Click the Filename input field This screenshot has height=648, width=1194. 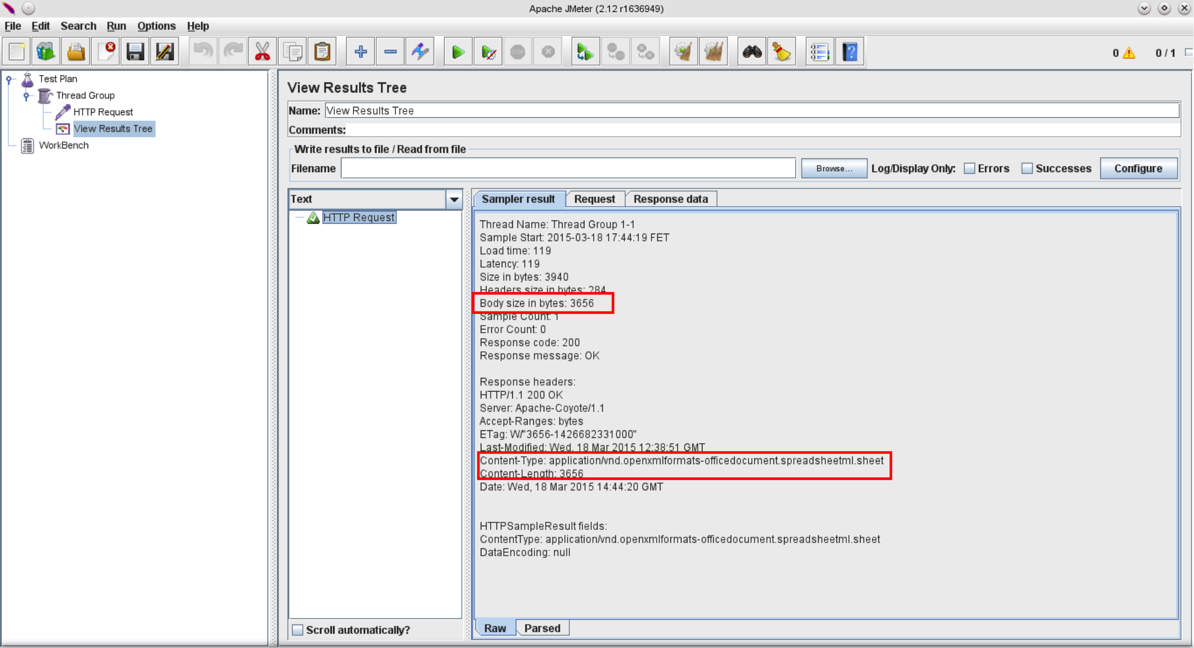tap(568, 168)
